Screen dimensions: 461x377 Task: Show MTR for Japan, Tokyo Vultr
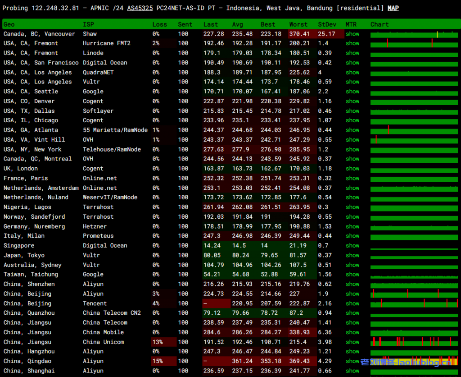coord(353,255)
